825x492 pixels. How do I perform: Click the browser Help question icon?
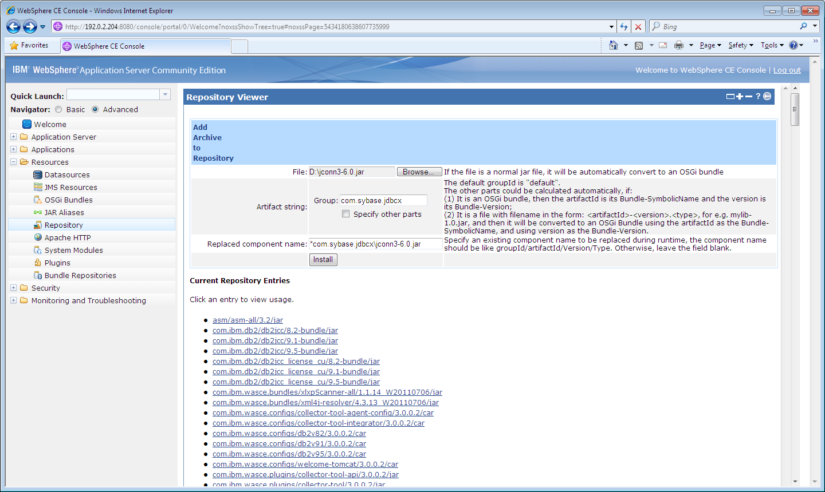click(793, 45)
